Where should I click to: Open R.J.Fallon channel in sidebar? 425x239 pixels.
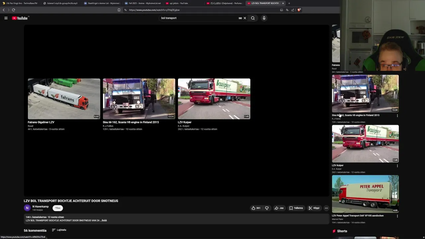[x=336, y=119]
